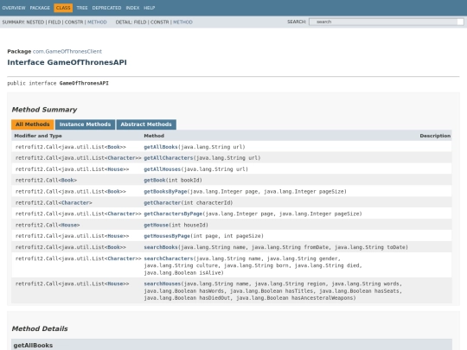Click Book type link in searchBooks row
Image resolution: width=467 pixels, height=350 pixels.
(113, 247)
